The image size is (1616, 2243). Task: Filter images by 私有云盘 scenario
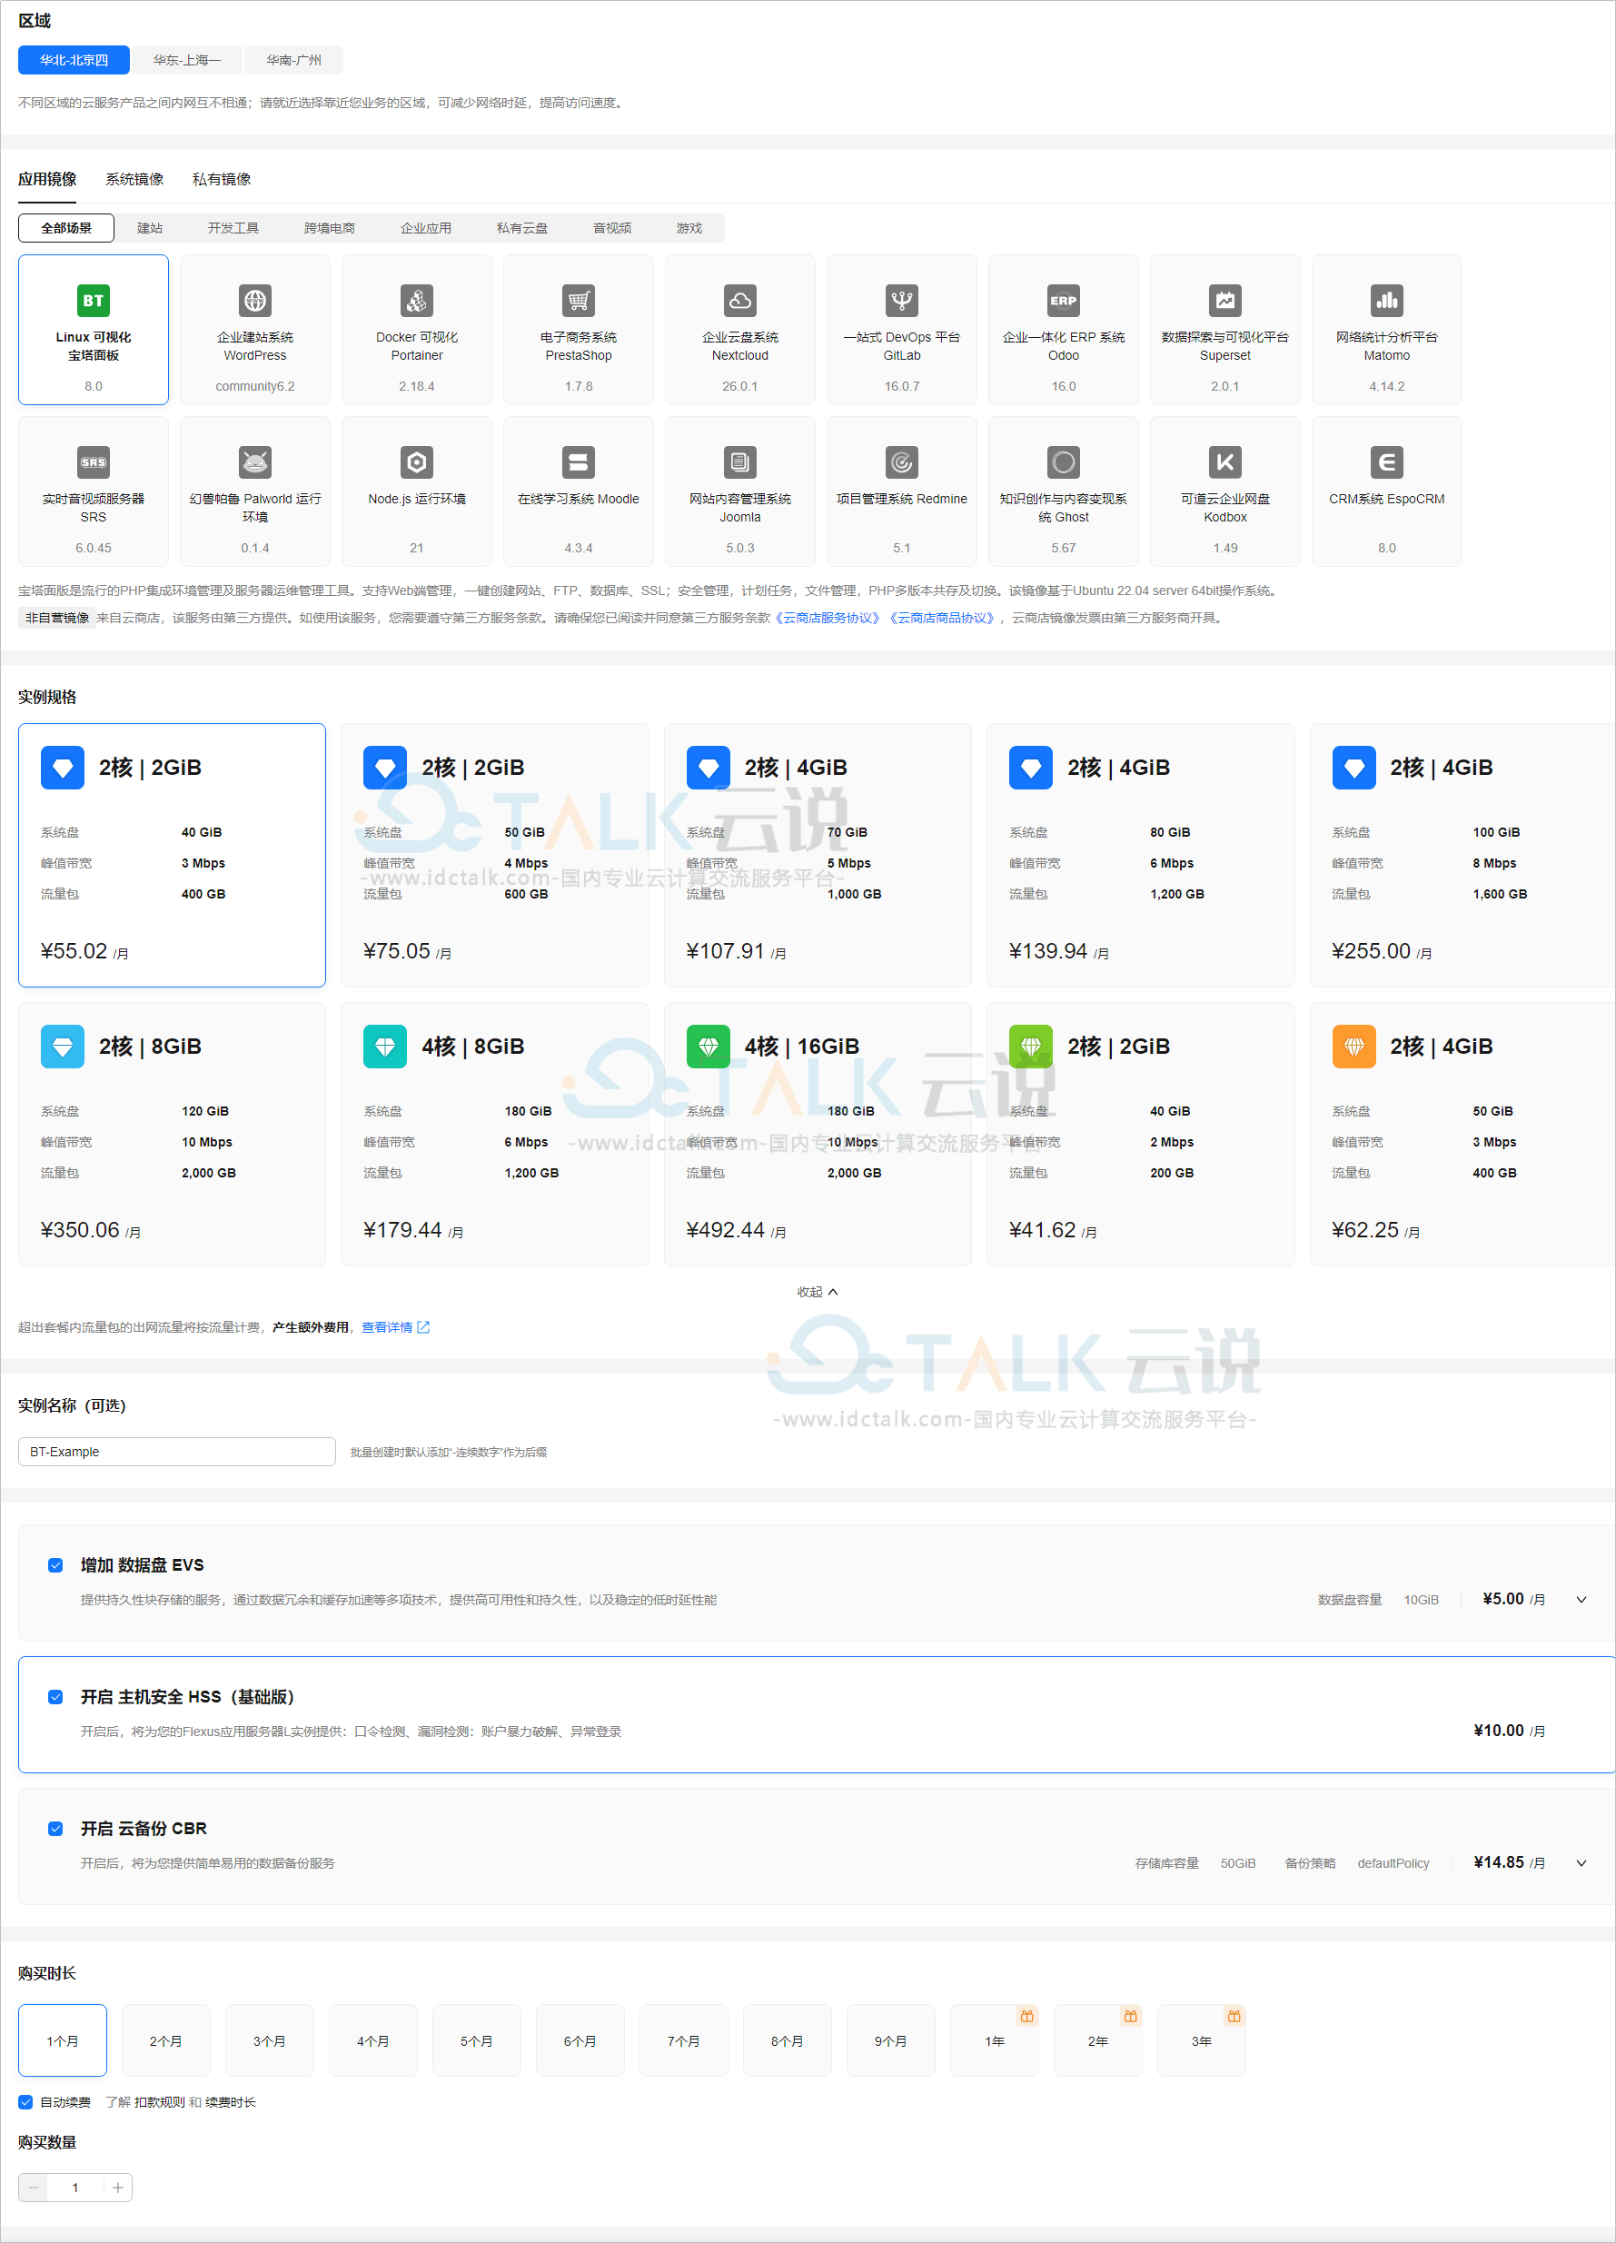[x=522, y=227]
